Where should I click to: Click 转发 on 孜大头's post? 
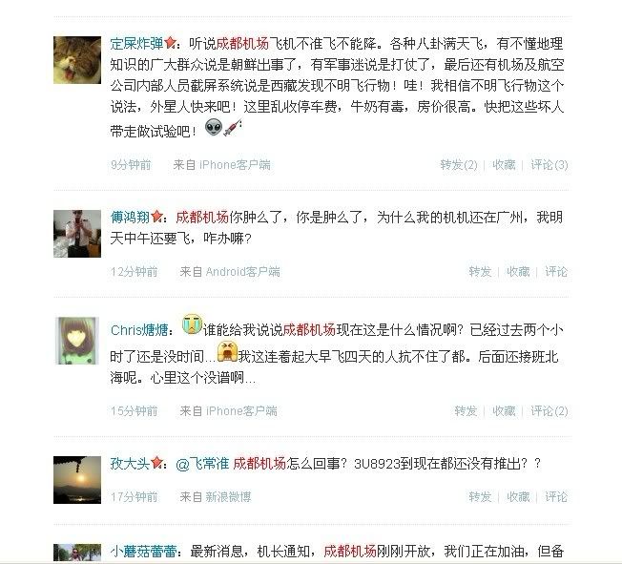(x=480, y=496)
